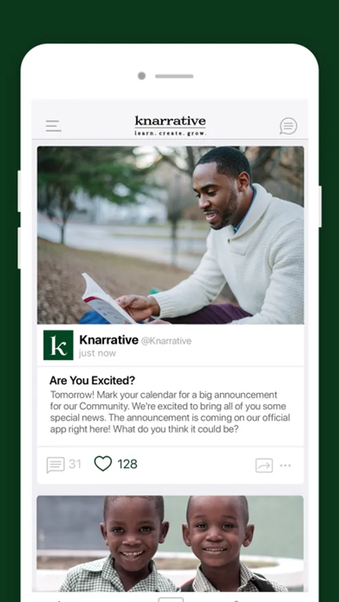Viewport: 339px width, 602px height.
Task: Select the 'just now' timestamp
Action: coord(98,353)
